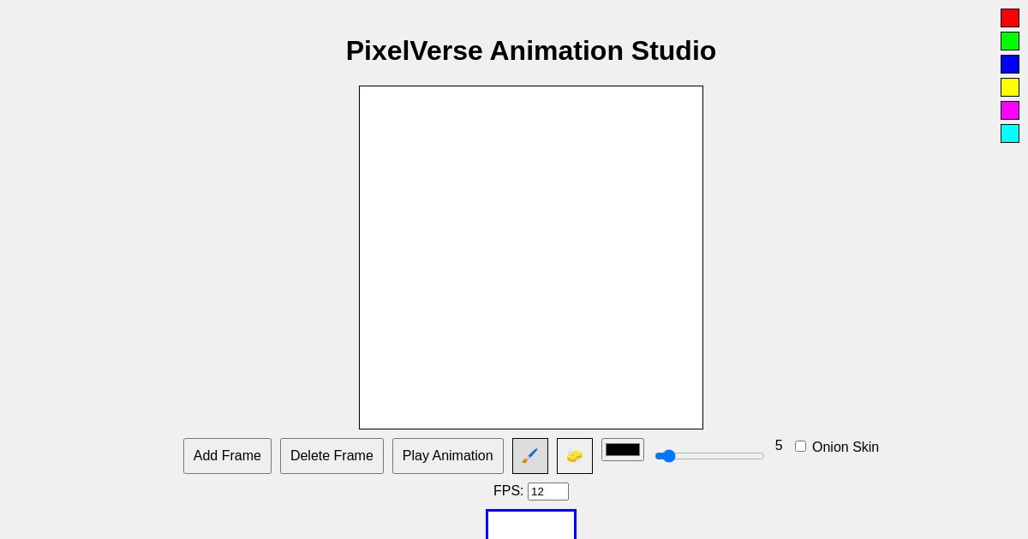The image size is (1028, 539).
Task: Open the brush color picker
Action: pyautogui.click(x=623, y=449)
